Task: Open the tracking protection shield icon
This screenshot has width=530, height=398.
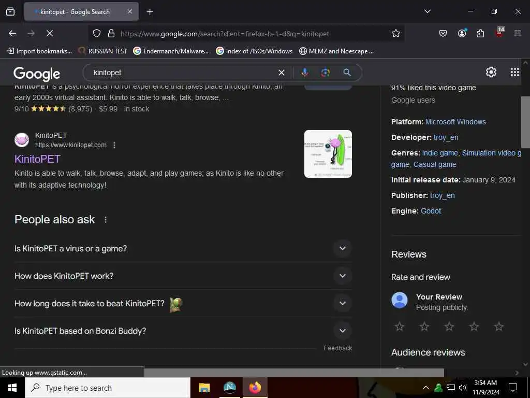Action: click(97, 34)
